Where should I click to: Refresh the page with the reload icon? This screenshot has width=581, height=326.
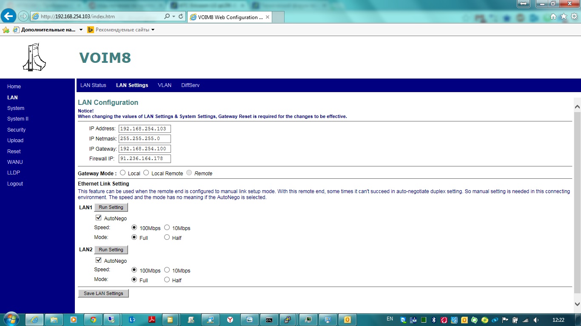point(181,17)
